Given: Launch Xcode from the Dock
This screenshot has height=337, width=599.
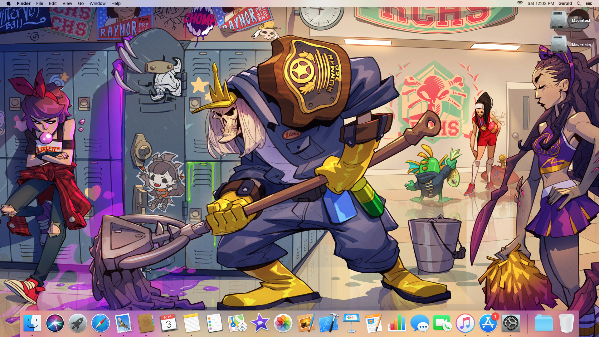Looking at the screenshot, I should 329,323.
